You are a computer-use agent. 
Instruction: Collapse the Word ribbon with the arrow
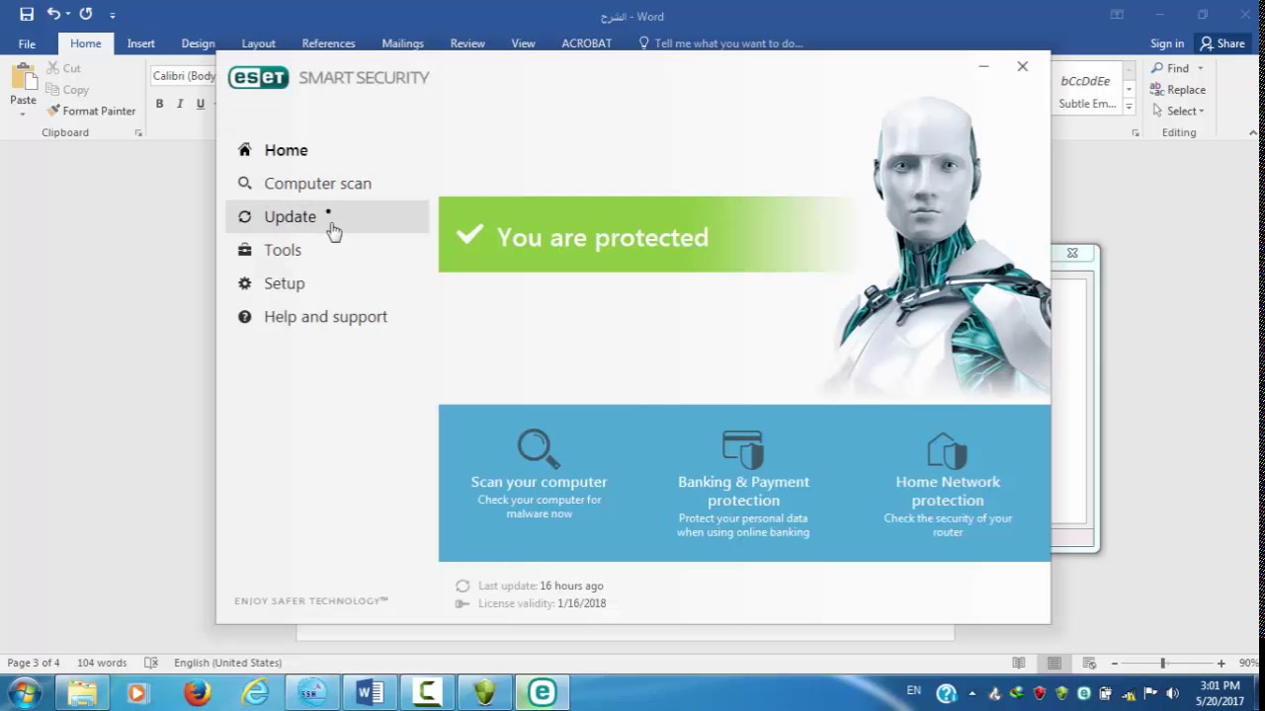tap(1253, 132)
